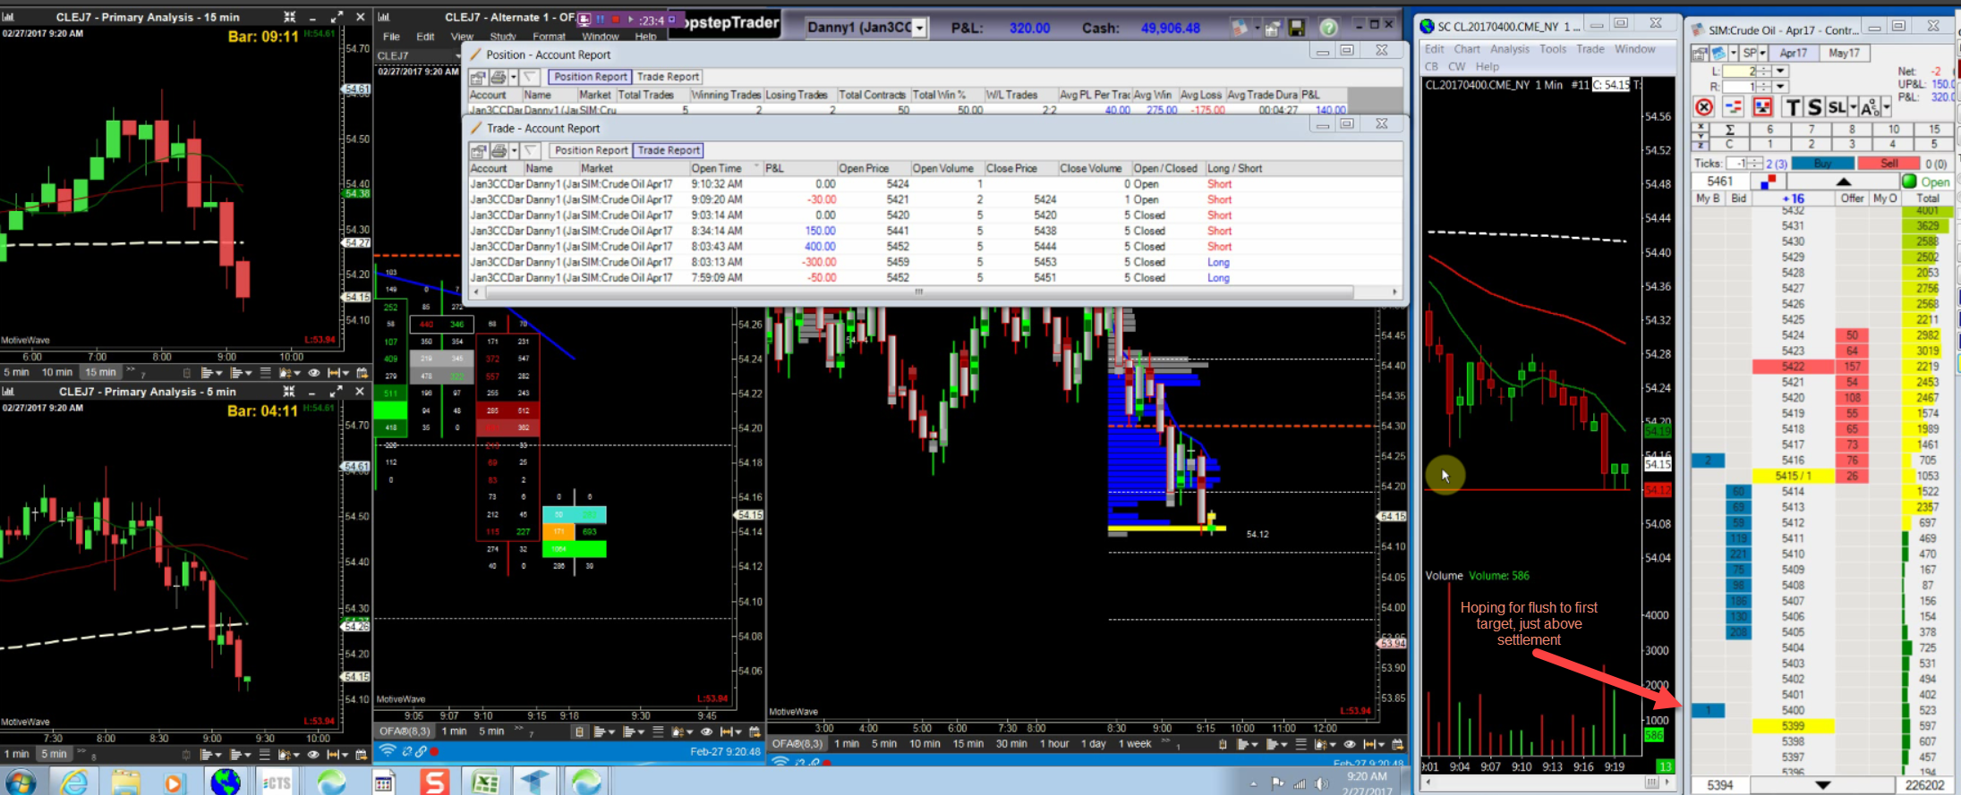This screenshot has height=795, width=1961.
Task: Open the Danny1 account dropdown
Action: (918, 29)
